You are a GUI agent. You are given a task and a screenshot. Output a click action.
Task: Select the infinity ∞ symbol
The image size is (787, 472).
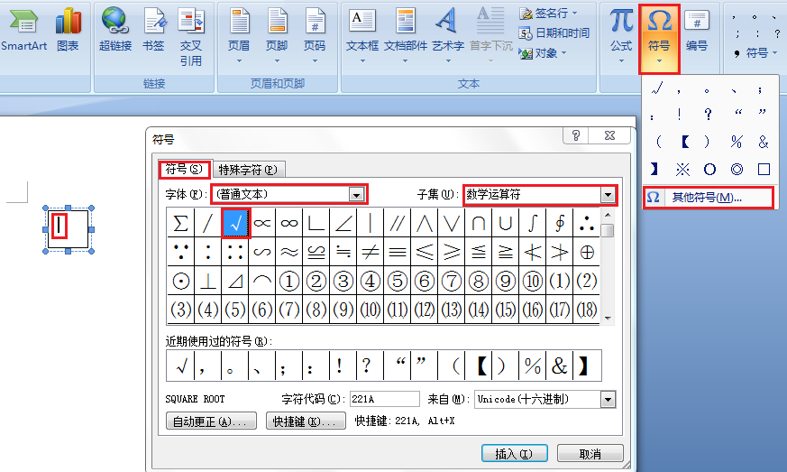[x=289, y=223]
